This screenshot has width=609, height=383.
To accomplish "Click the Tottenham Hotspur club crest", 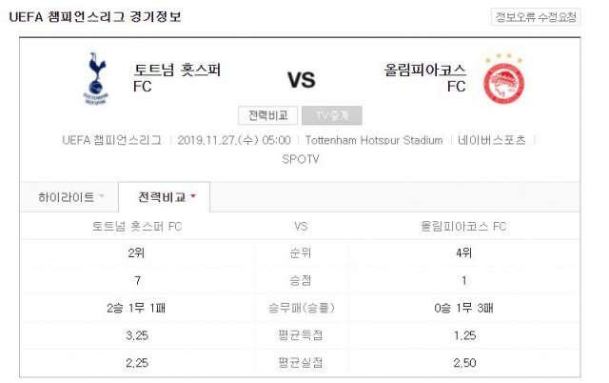I will coord(96,78).
